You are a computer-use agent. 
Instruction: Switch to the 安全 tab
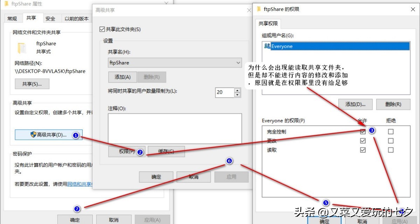tap(51, 18)
